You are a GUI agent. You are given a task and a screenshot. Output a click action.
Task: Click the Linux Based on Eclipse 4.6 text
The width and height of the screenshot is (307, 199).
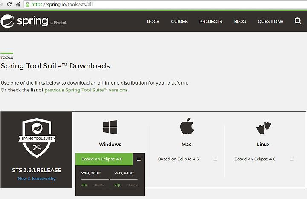click(255, 159)
